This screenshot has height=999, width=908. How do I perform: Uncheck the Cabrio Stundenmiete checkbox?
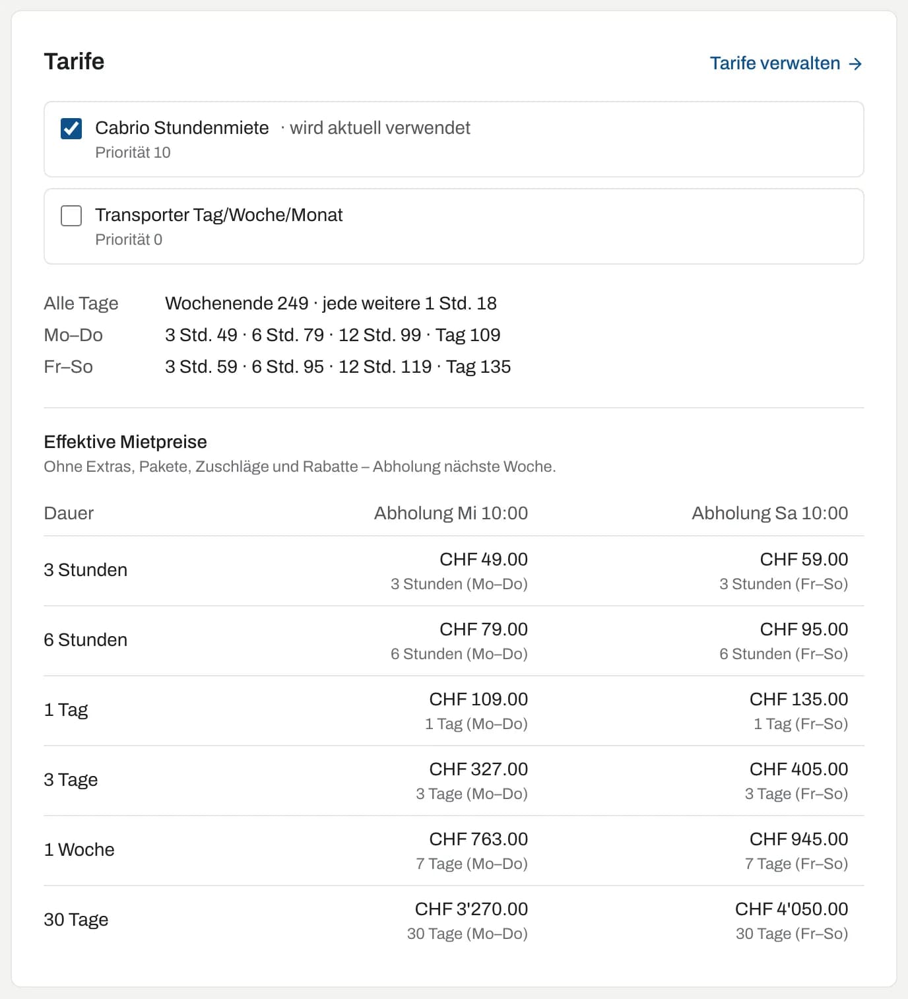click(71, 128)
